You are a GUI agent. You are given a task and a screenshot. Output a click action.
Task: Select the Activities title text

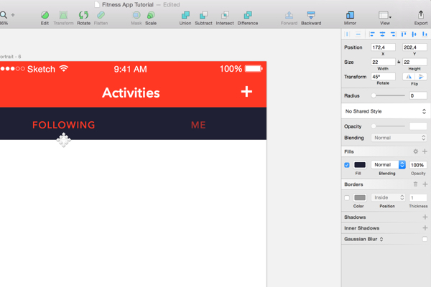coord(131,93)
